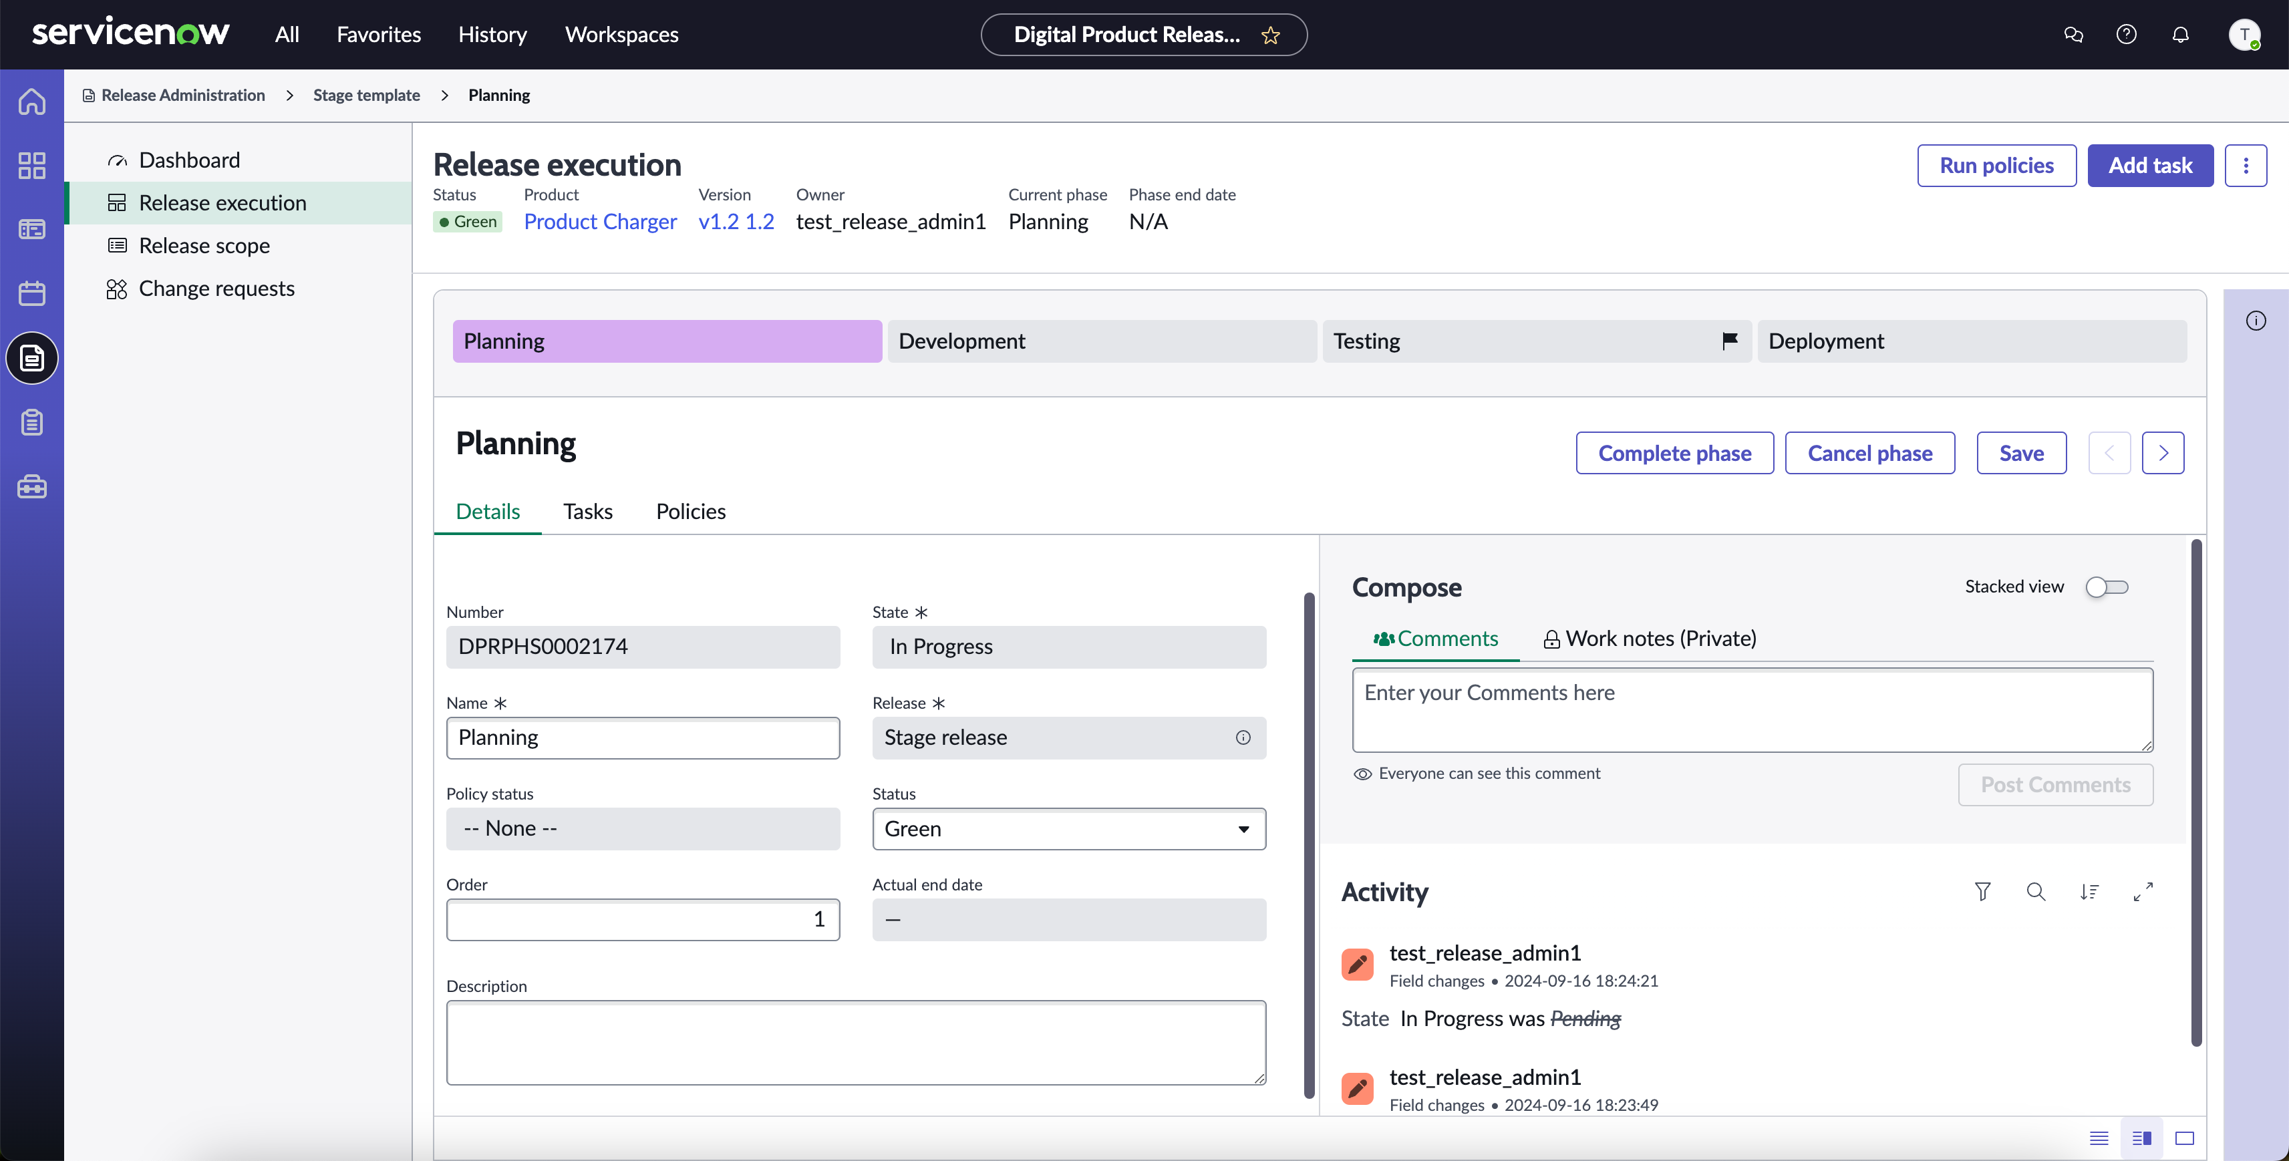Open the notifications bell icon
Viewport: 2289px width, 1161px height.
point(2181,35)
